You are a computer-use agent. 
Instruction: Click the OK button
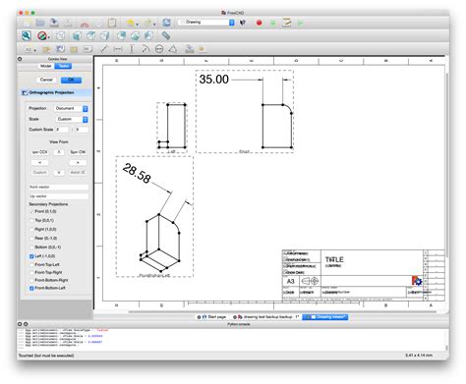pos(71,80)
